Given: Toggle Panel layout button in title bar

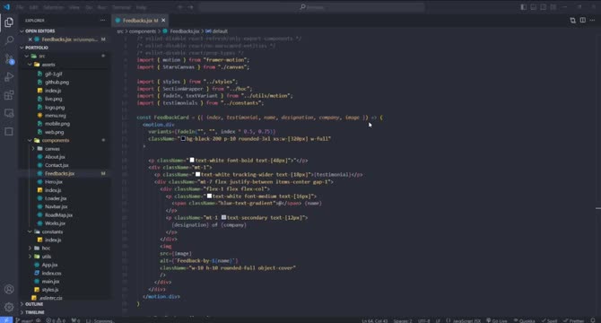Looking at the screenshot, I should (534, 7).
